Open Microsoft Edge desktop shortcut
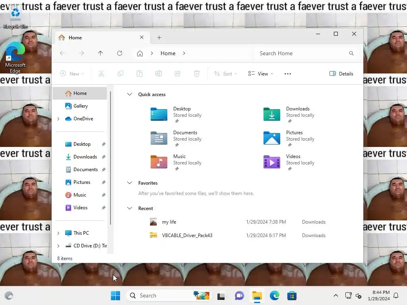Viewport: 407px width, 305px height. pos(16,58)
